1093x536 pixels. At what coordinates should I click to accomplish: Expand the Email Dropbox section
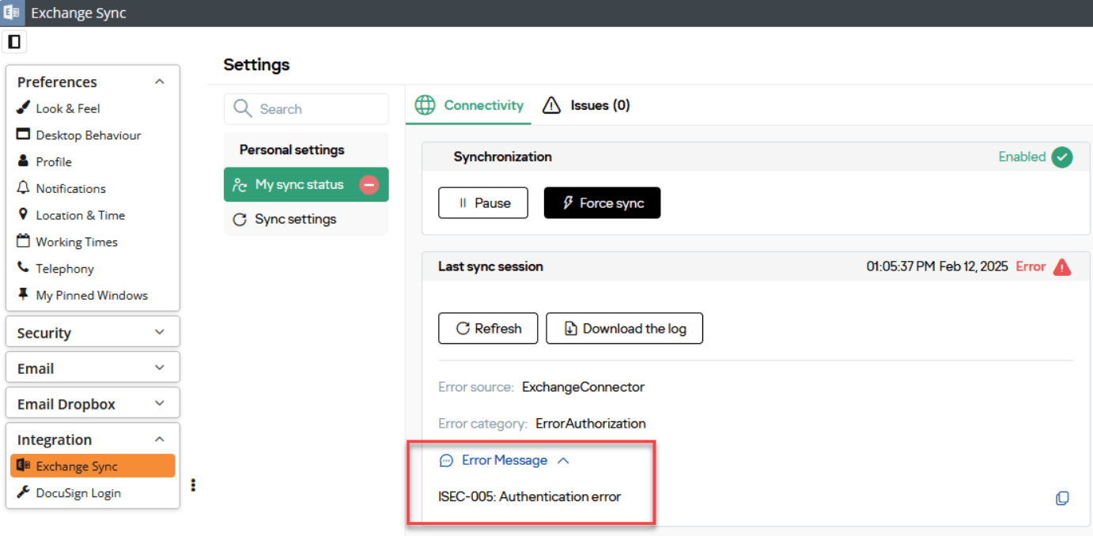(159, 404)
